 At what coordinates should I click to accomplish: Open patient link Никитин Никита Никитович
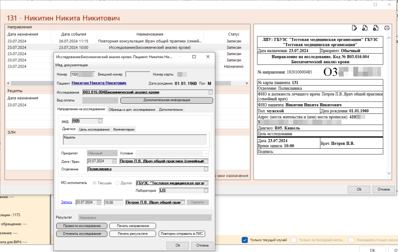(99, 83)
